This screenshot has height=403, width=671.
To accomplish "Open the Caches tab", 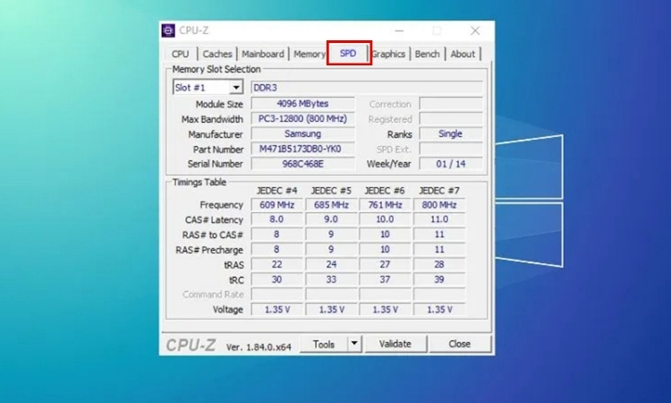I will point(217,54).
